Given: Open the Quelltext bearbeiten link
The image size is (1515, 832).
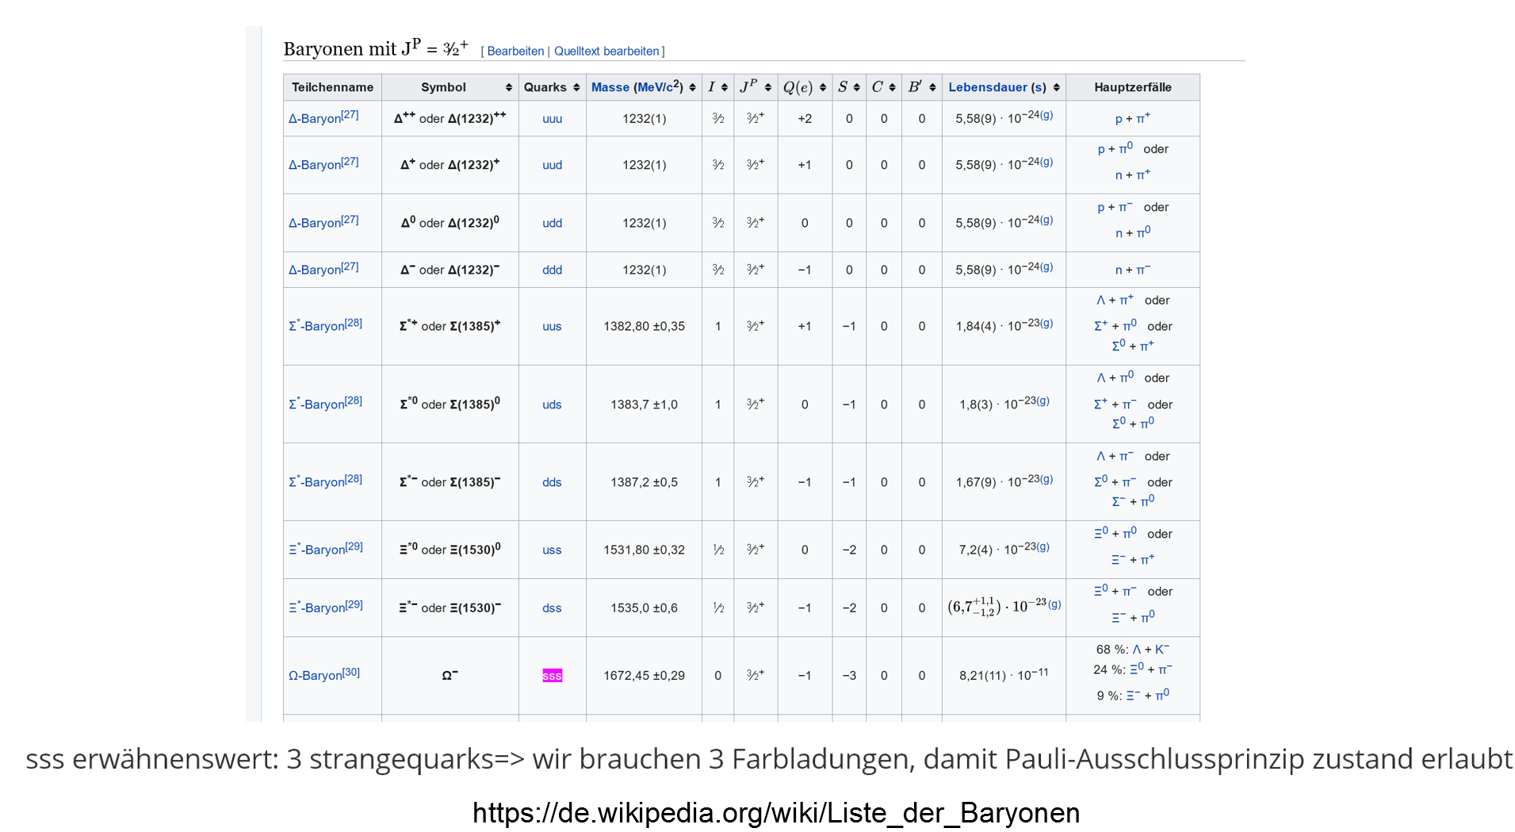Looking at the screenshot, I should coord(606,51).
